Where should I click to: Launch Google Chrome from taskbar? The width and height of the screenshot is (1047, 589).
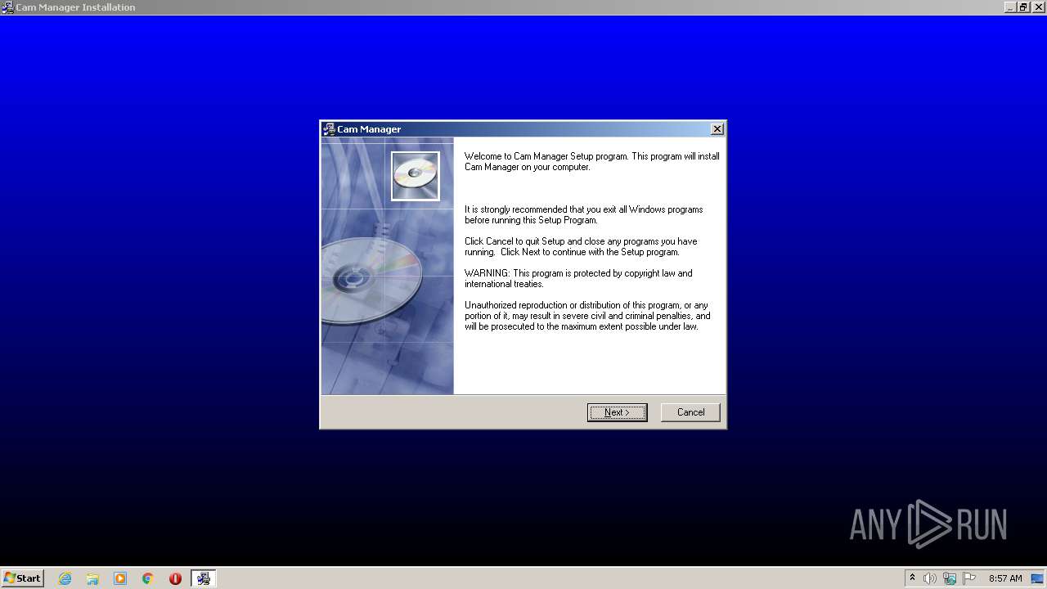coord(148,578)
